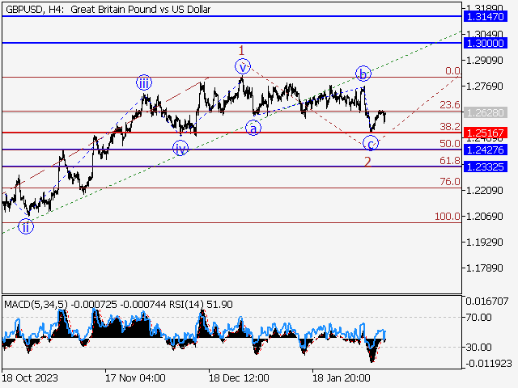Select circled wave label a
The image size is (518, 388).
253,129
